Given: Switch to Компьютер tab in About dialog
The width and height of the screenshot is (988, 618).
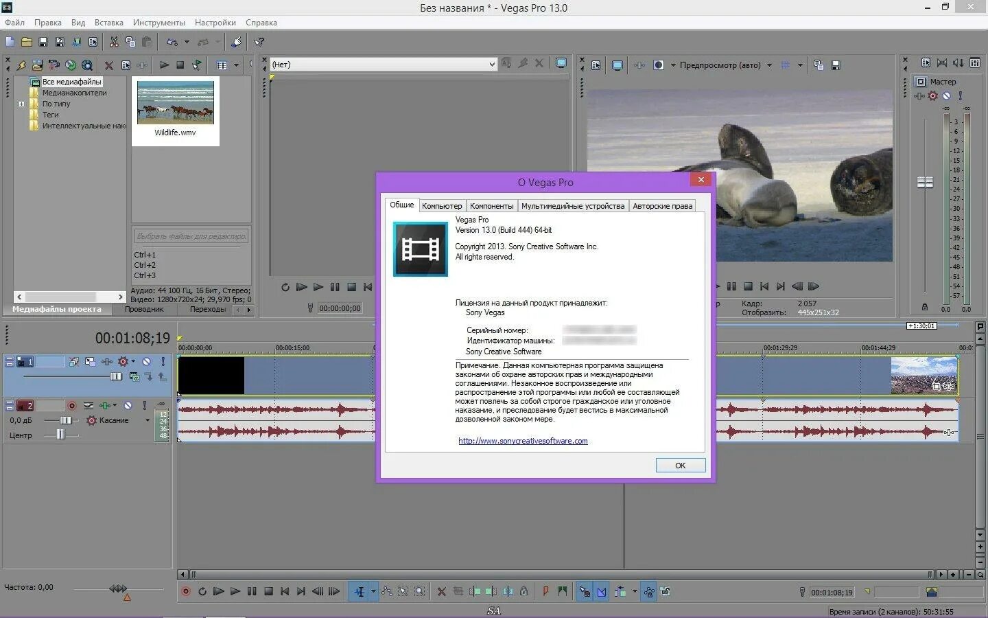Looking at the screenshot, I should click(442, 206).
